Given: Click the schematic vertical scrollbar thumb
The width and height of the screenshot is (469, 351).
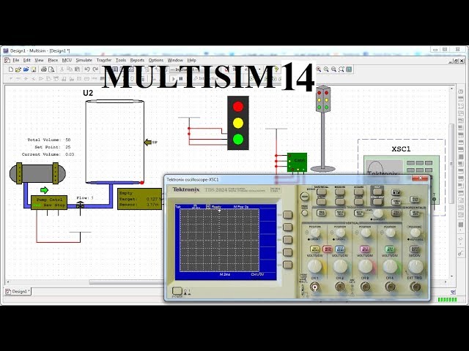Looking at the screenshot, I should 451,164.
